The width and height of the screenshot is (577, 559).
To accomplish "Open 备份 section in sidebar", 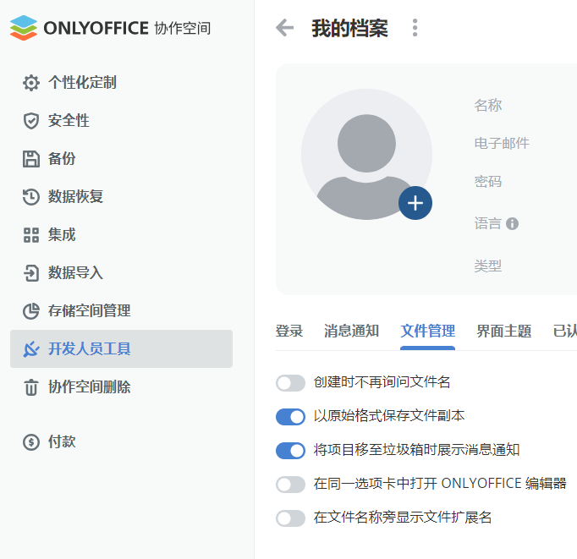I will (122, 159).
